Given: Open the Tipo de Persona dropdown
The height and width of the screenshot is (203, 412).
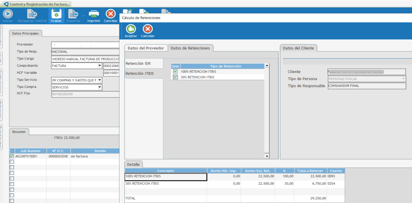Looking at the screenshot, I should point(403,79).
